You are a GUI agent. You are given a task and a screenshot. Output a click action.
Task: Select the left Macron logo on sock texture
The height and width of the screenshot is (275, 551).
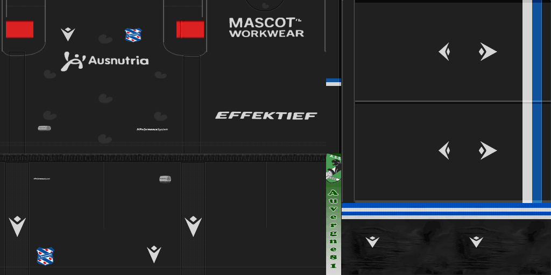click(372, 242)
